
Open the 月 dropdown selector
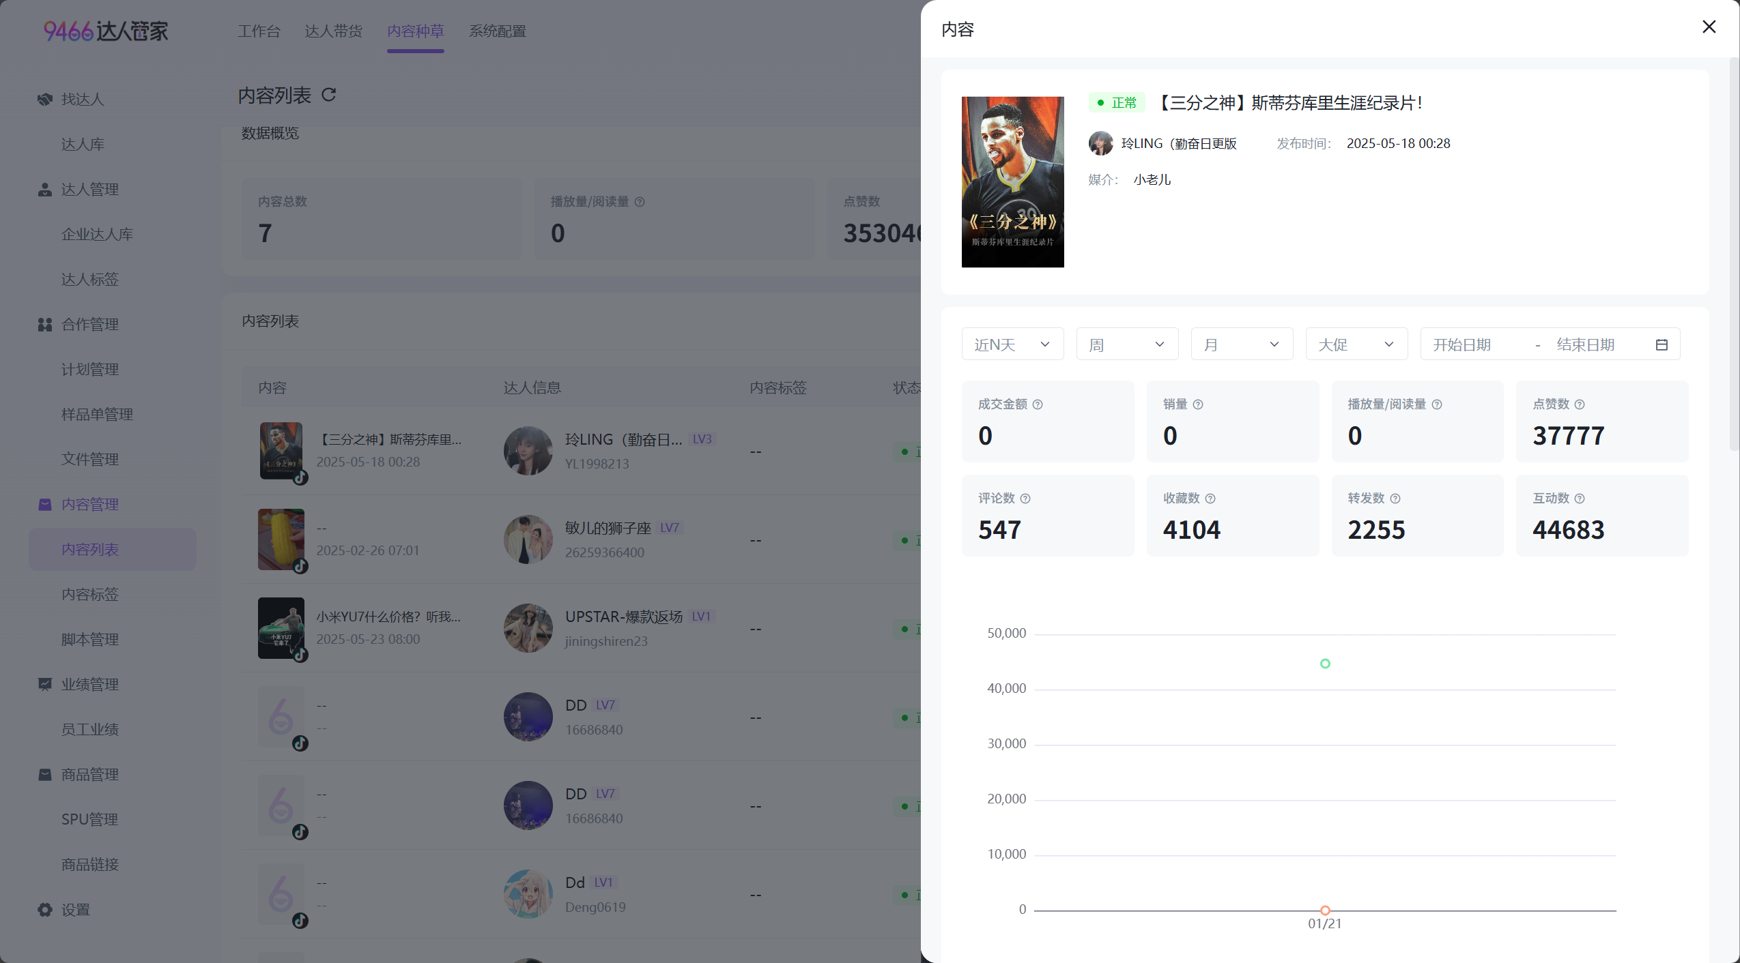point(1242,344)
